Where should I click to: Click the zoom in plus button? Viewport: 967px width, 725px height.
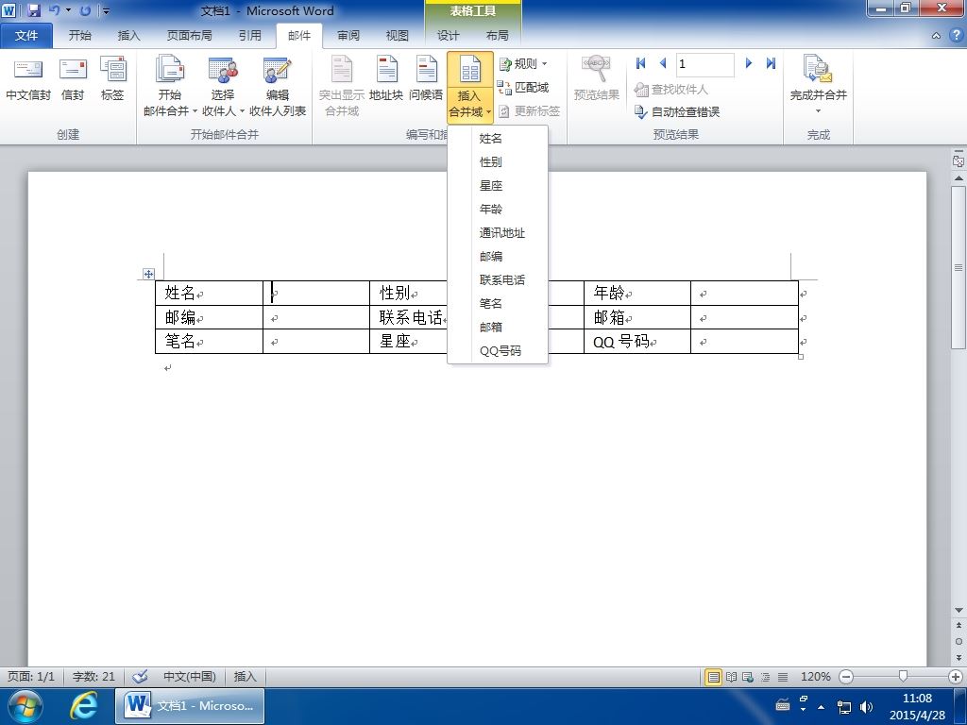956,677
